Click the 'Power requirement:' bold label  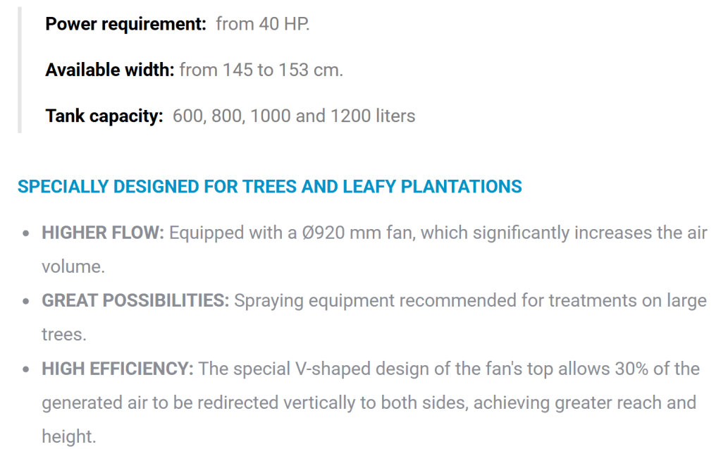[125, 24]
